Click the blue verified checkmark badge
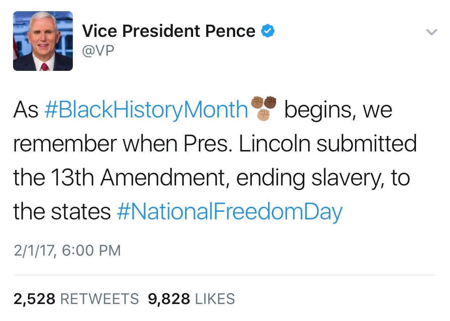The image size is (450, 321). (x=267, y=31)
